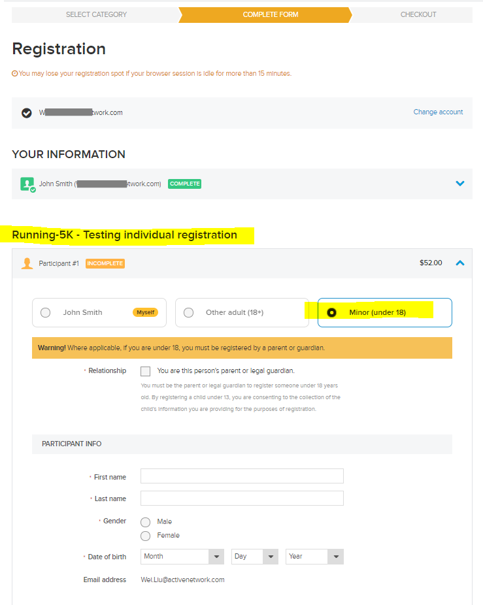The width and height of the screenshot is (483, 605).
Task: Click John Smith's green profile icon
Action: click(28, 184)
